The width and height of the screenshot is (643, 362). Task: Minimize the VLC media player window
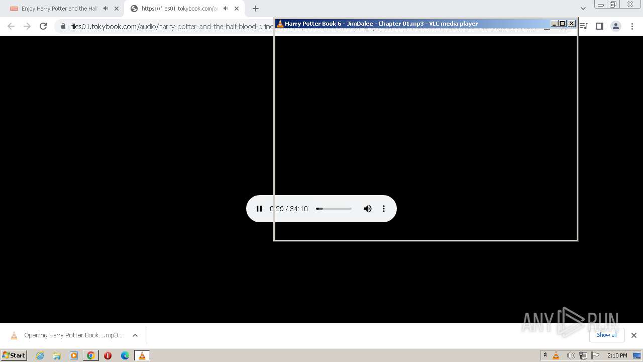coord(554,24)
